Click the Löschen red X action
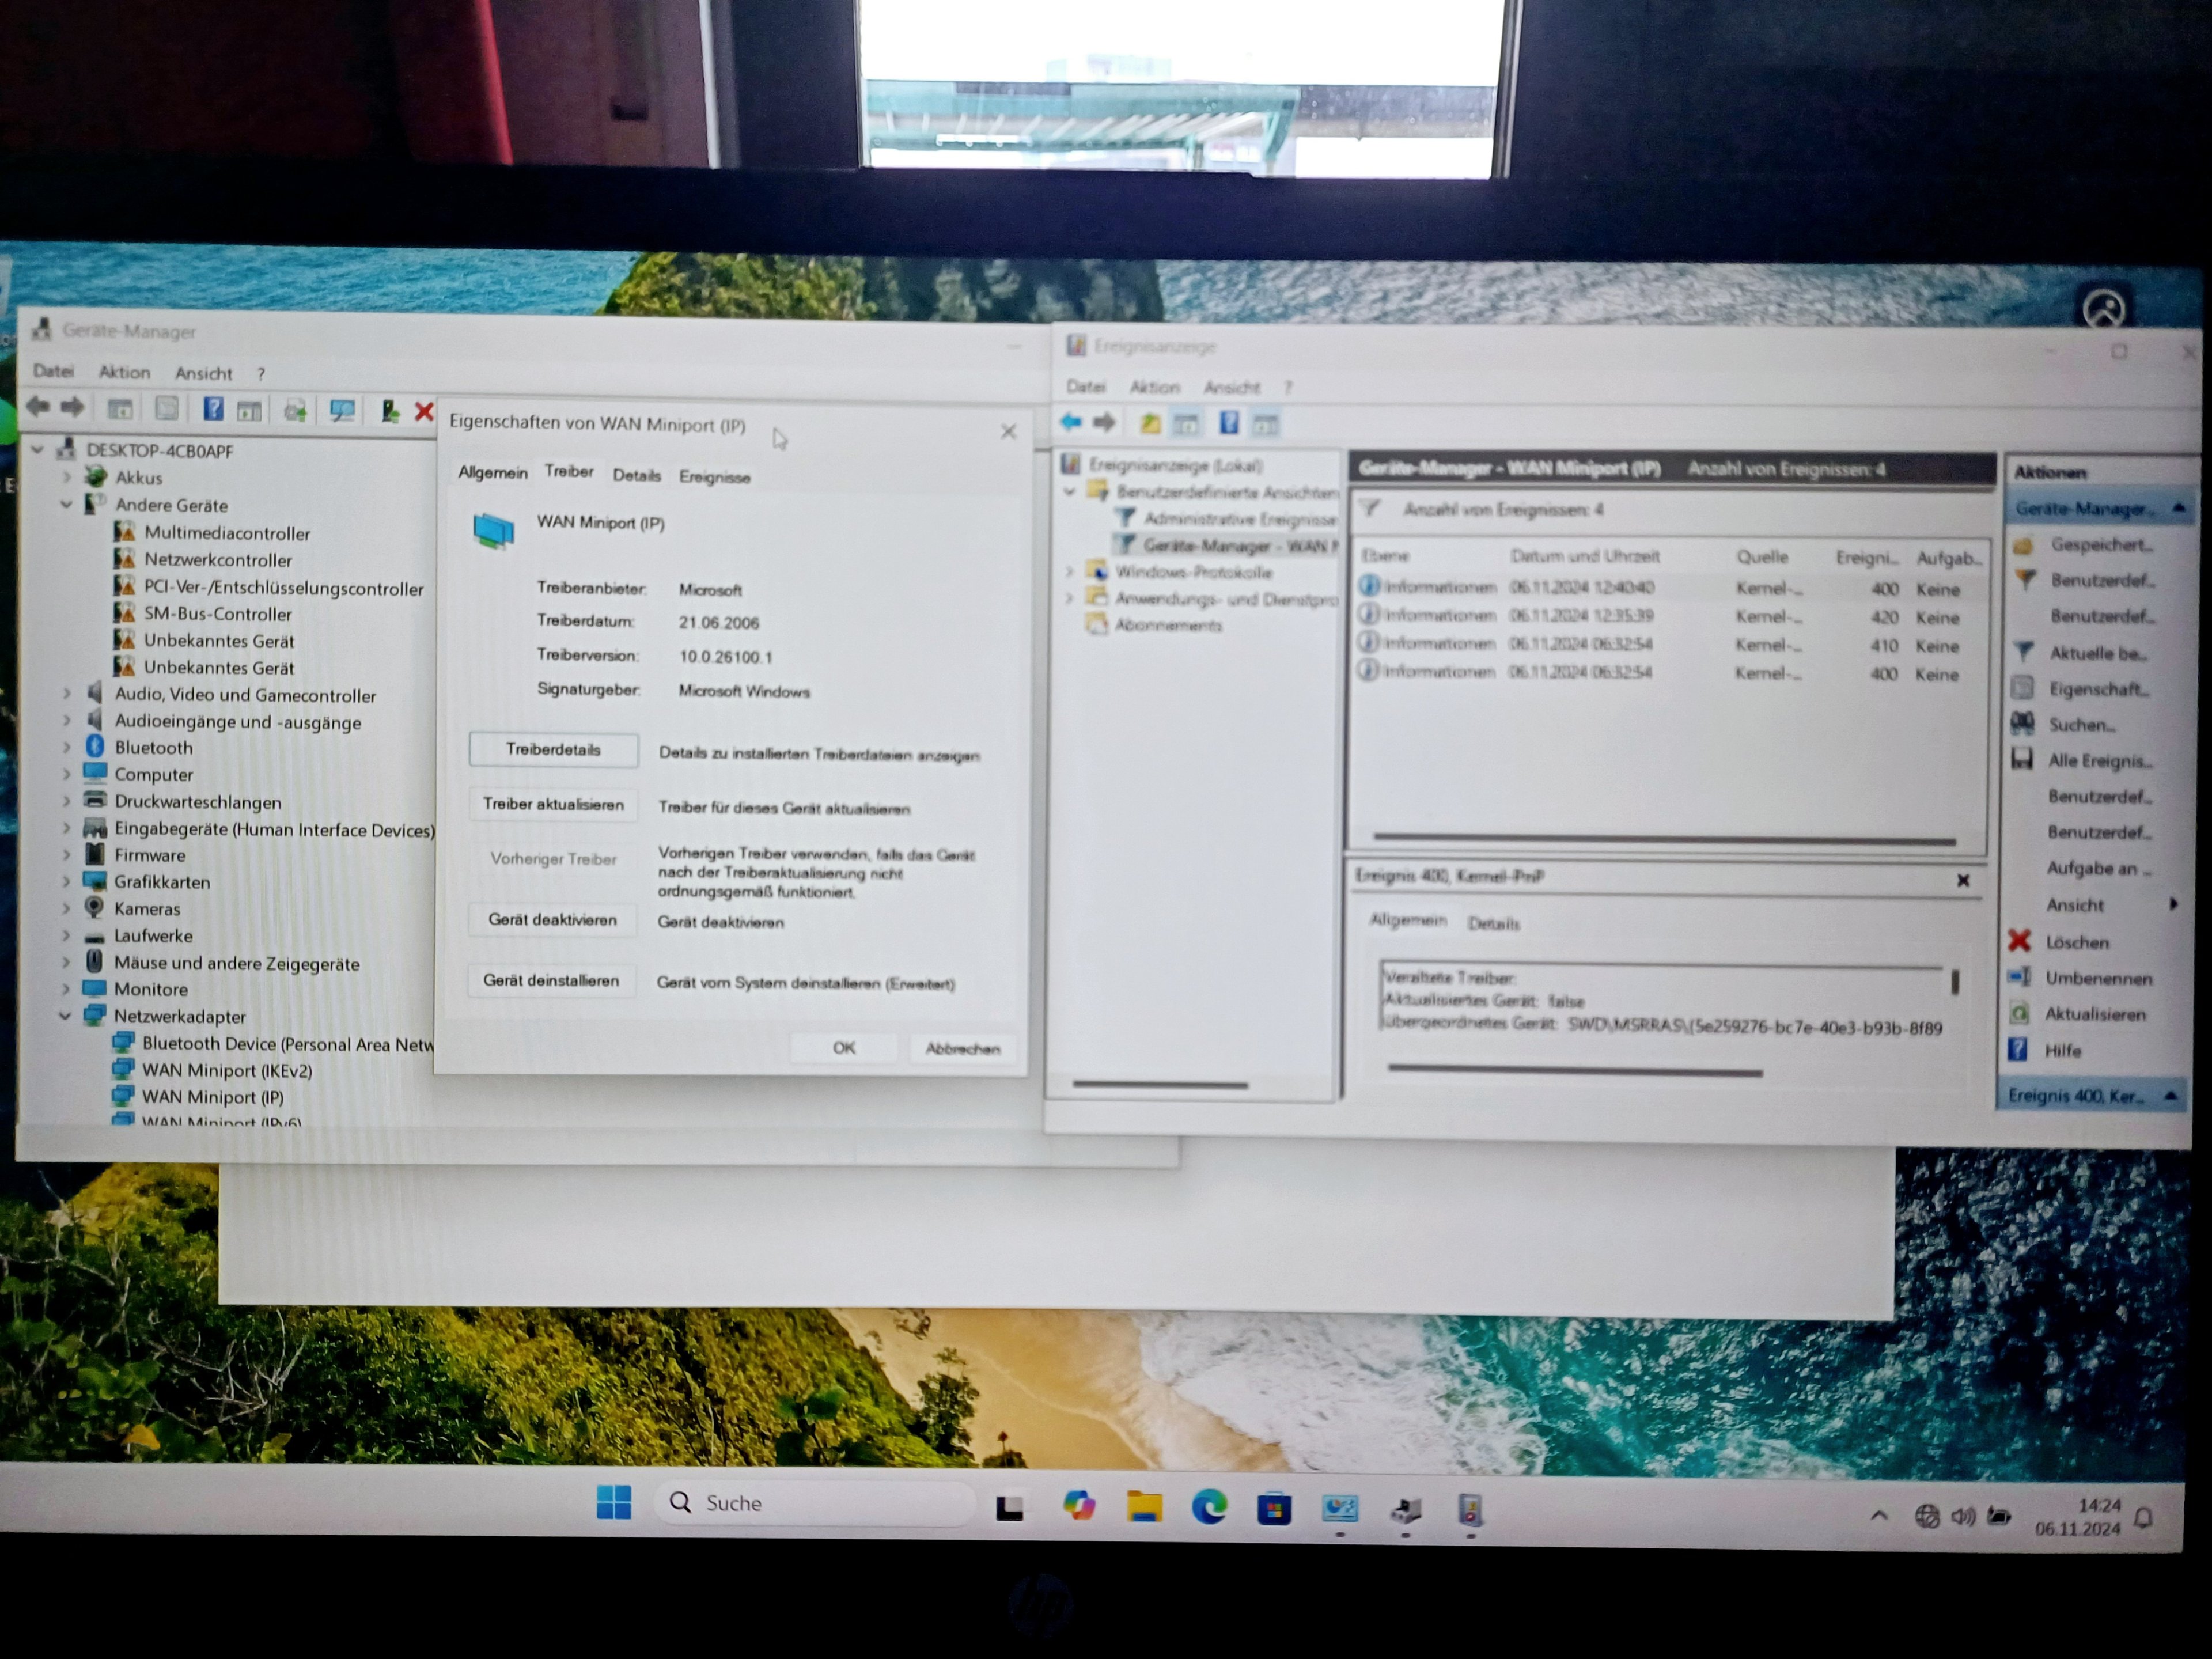 [2020, 941]
